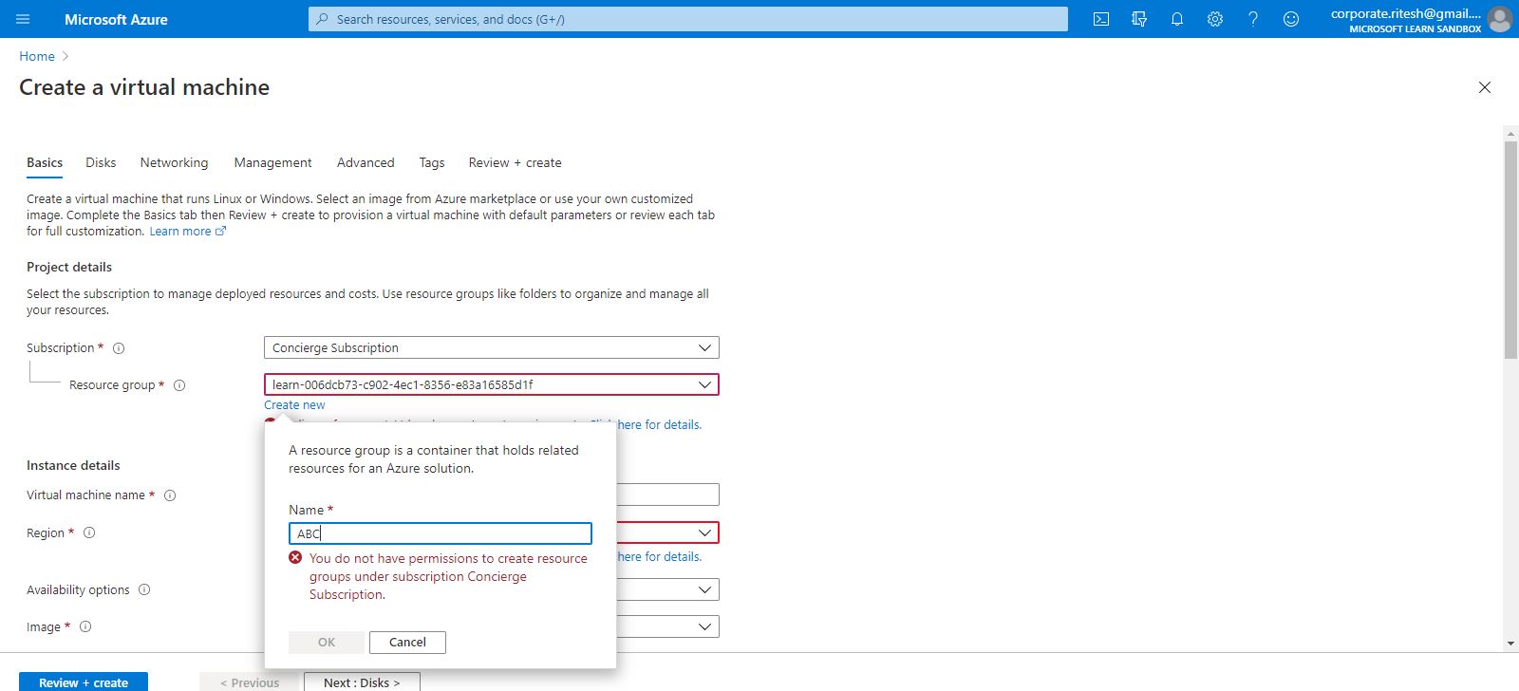Close the Create a virtual machine blade
This screenshot has height=691, width=1519.
coord(1485,87)
